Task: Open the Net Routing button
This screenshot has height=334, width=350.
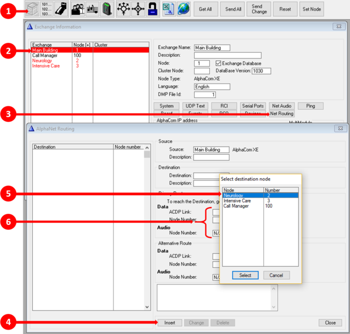Action: click(282, 114)
